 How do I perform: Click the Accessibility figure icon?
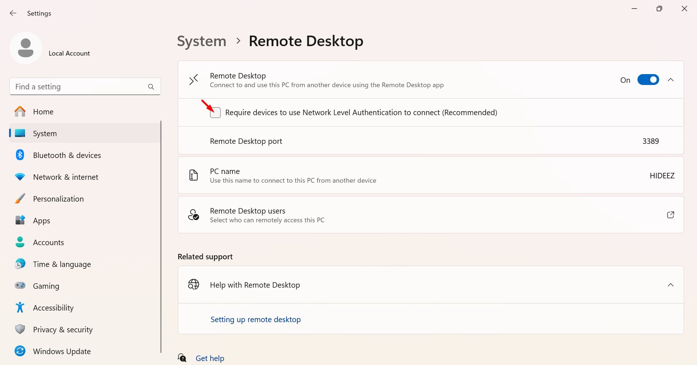point(20,308)
